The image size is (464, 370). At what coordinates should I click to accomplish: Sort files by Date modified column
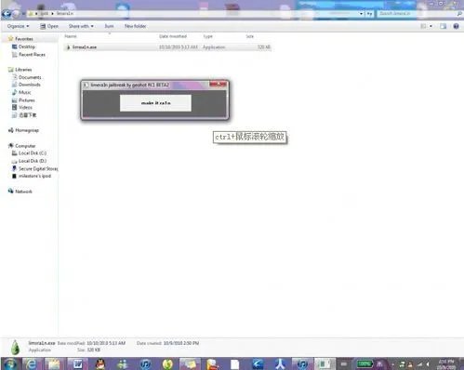(x=173, y=36)
